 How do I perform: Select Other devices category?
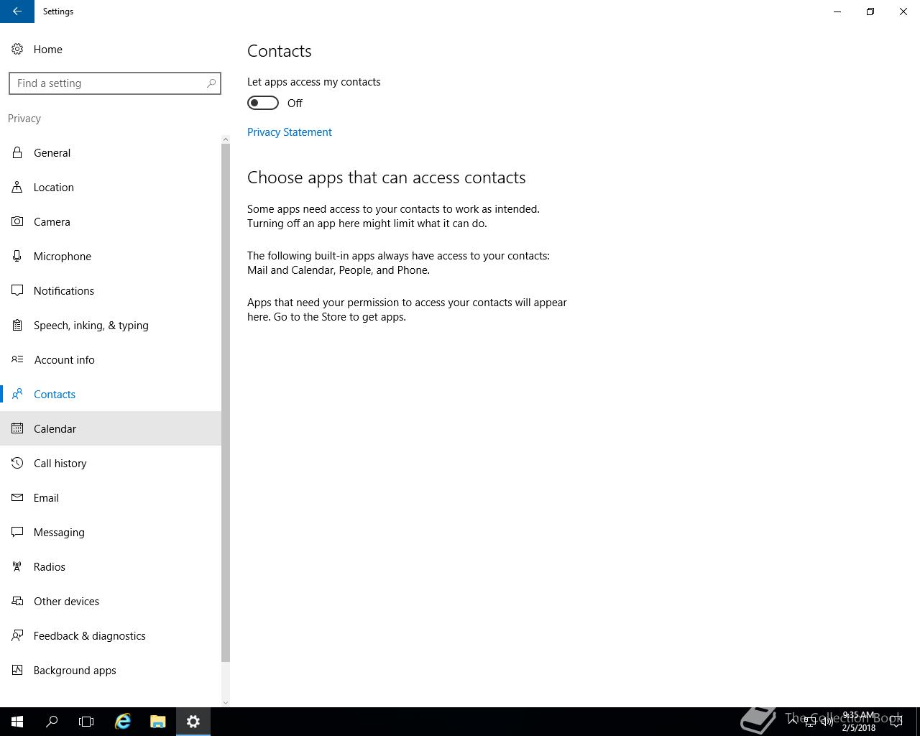tap(111, 601)
